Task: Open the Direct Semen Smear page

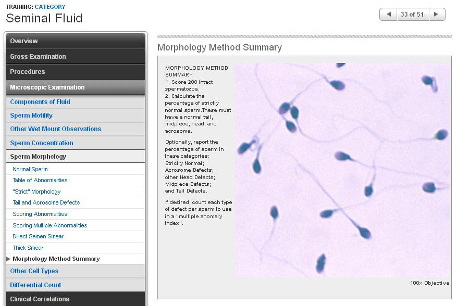Action: (38, 236)
